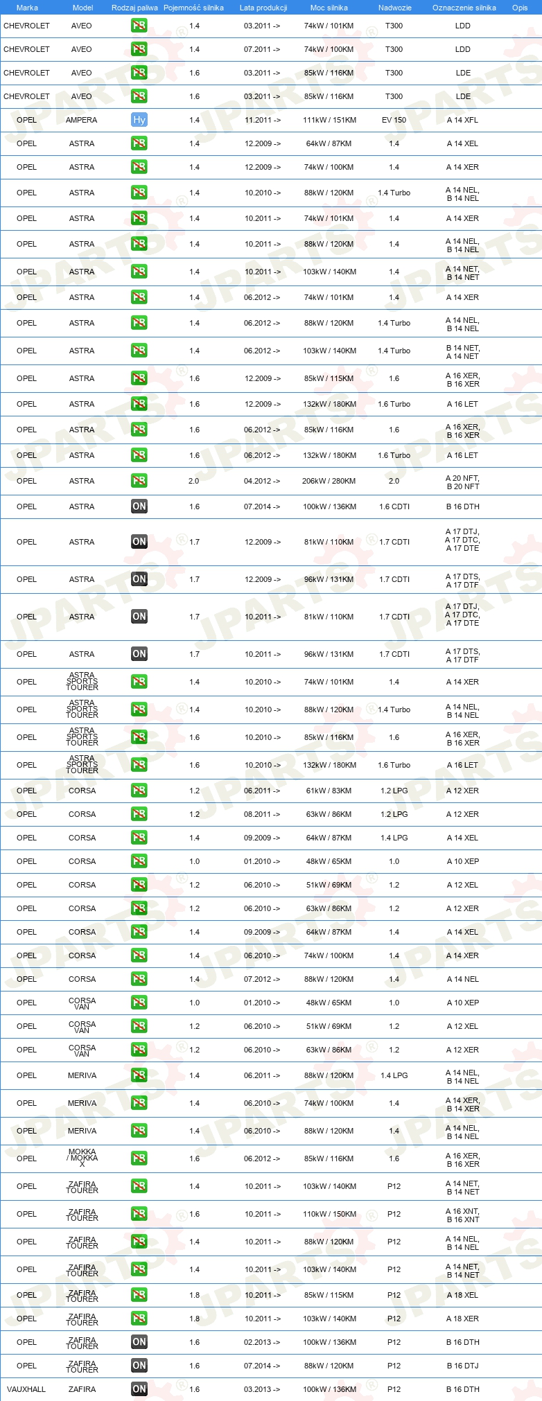542x1401 pixels.
Task: Click petrol icon in Astra 64kW/87KM row
Action: 139,143
